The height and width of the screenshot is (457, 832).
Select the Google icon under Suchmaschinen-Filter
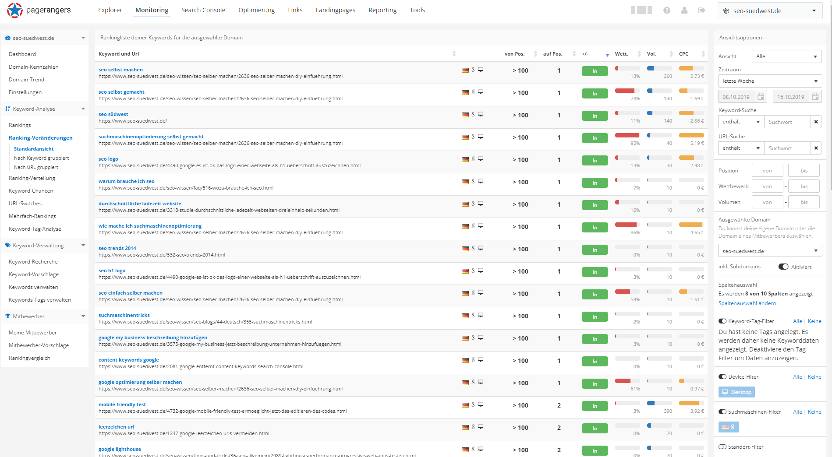729,427
